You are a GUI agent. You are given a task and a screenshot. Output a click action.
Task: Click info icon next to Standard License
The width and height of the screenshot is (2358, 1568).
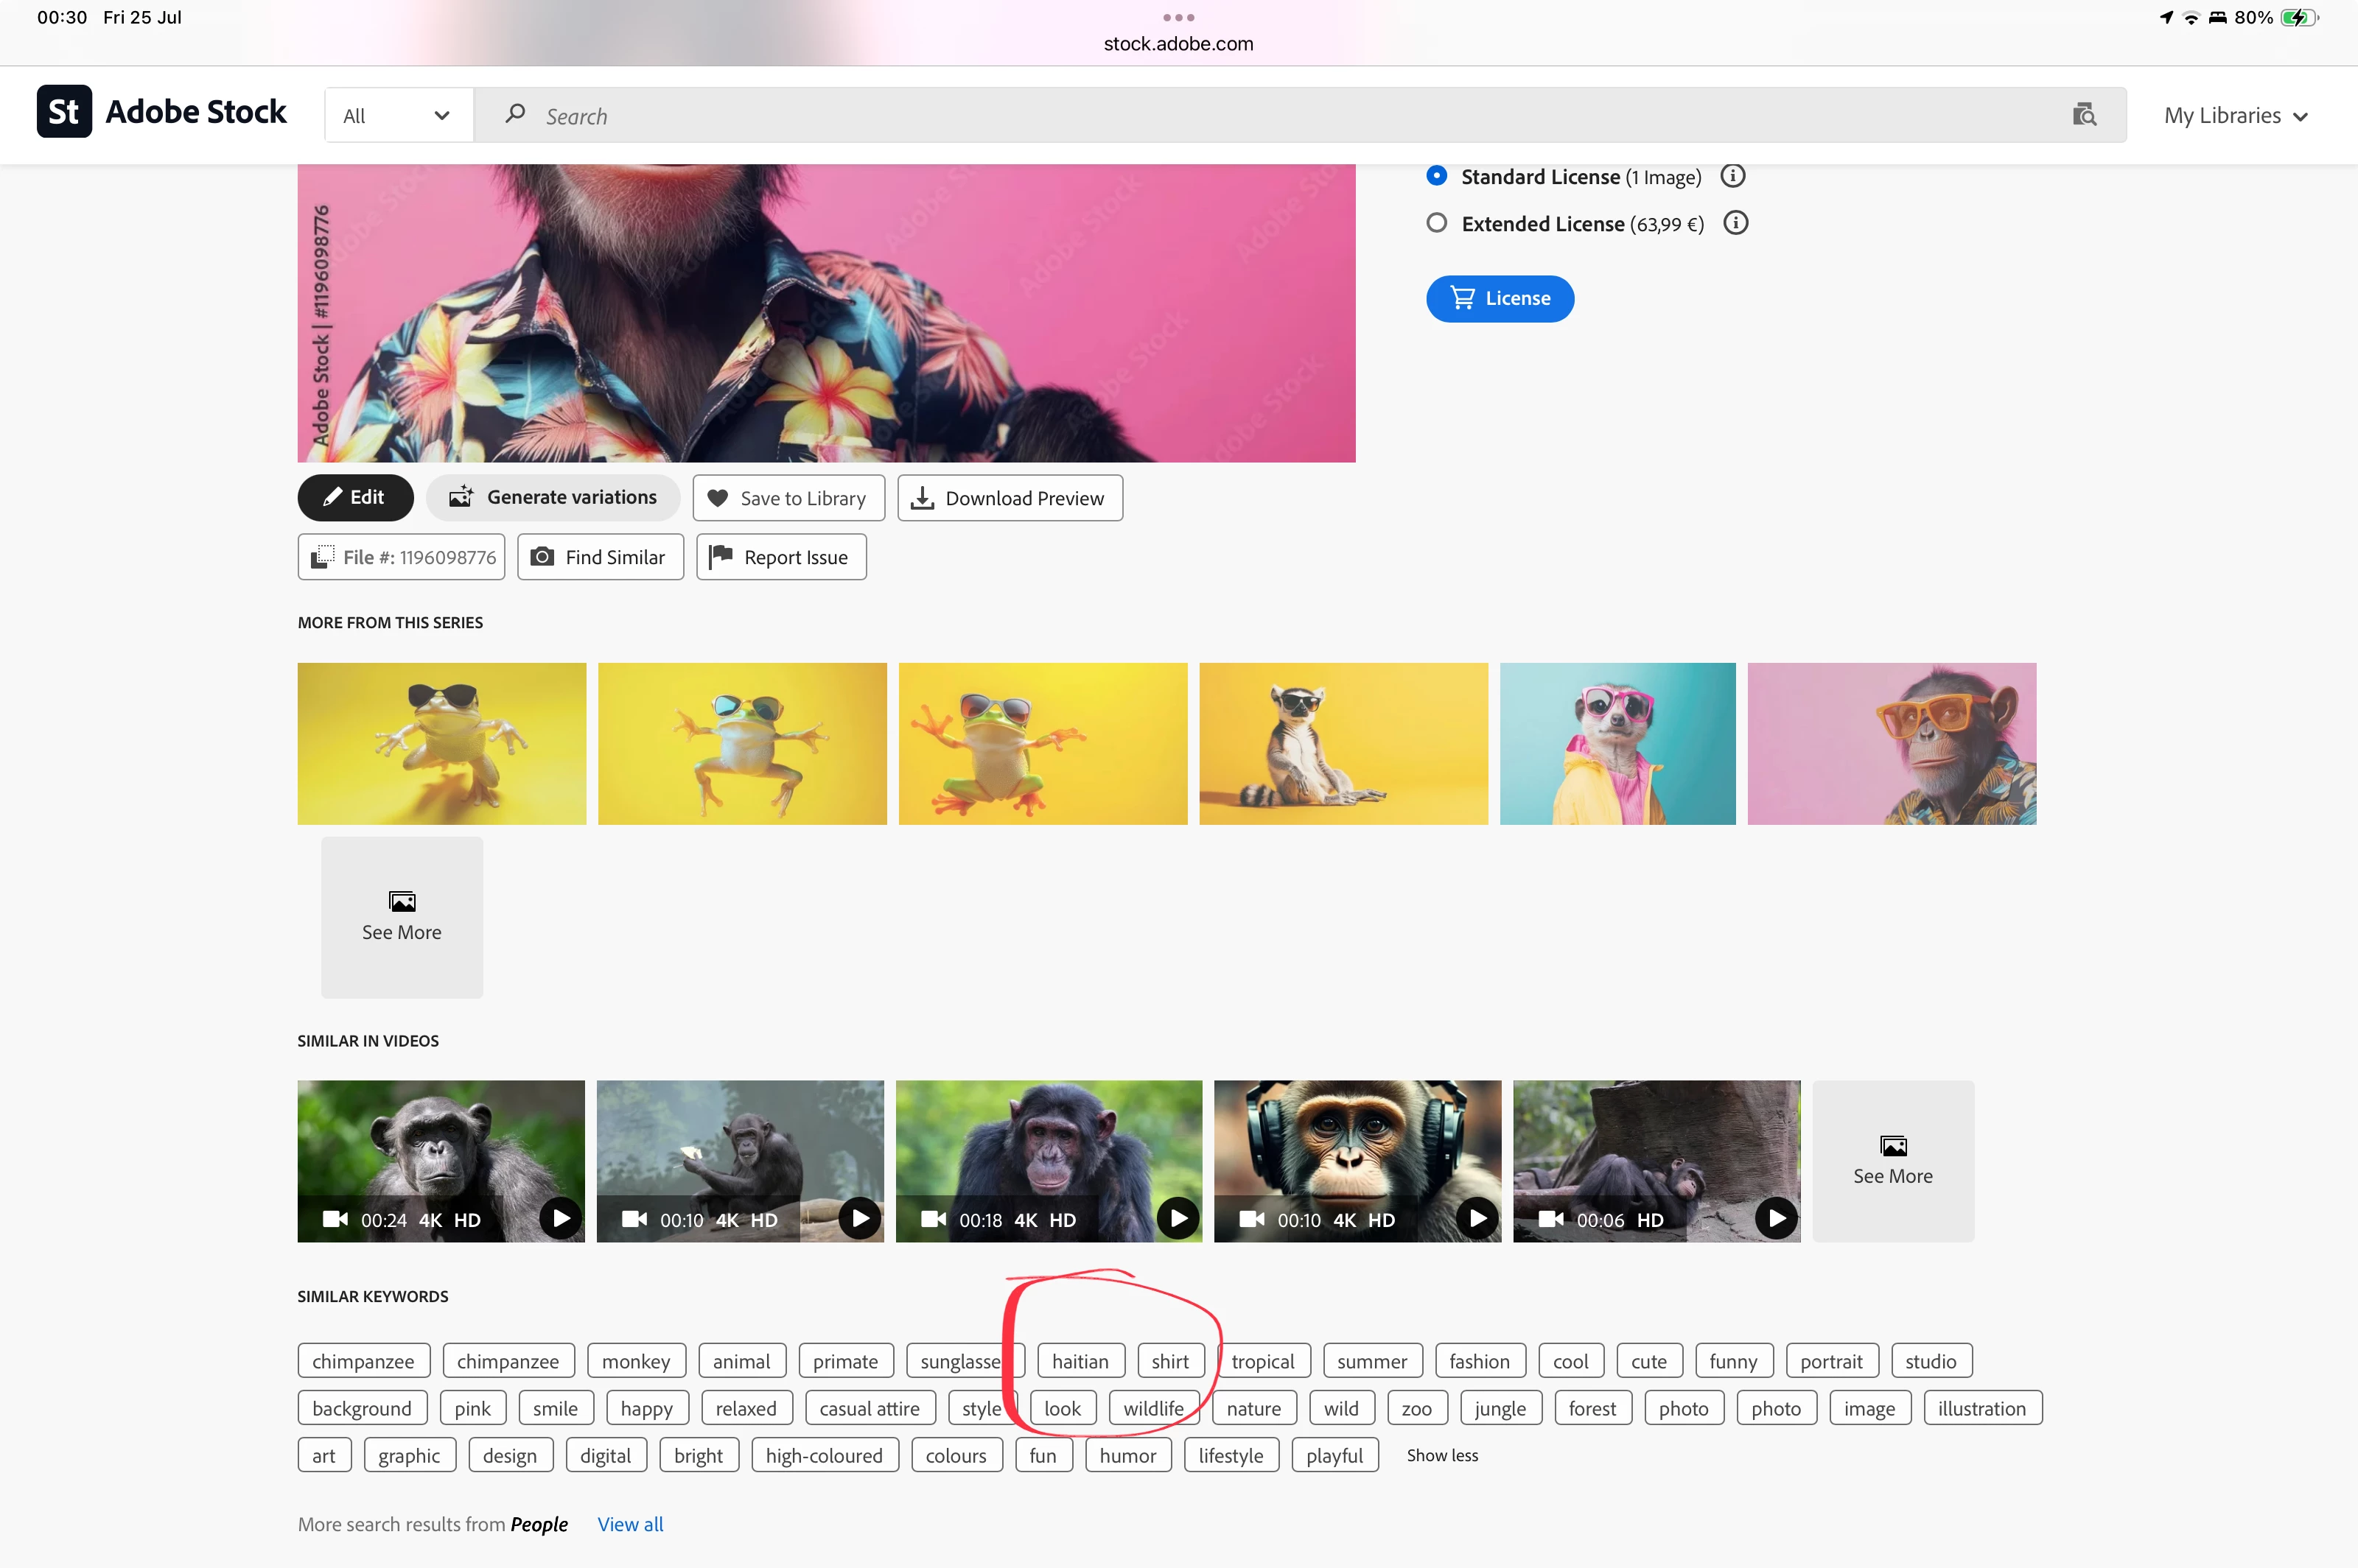coord(1732,176)
